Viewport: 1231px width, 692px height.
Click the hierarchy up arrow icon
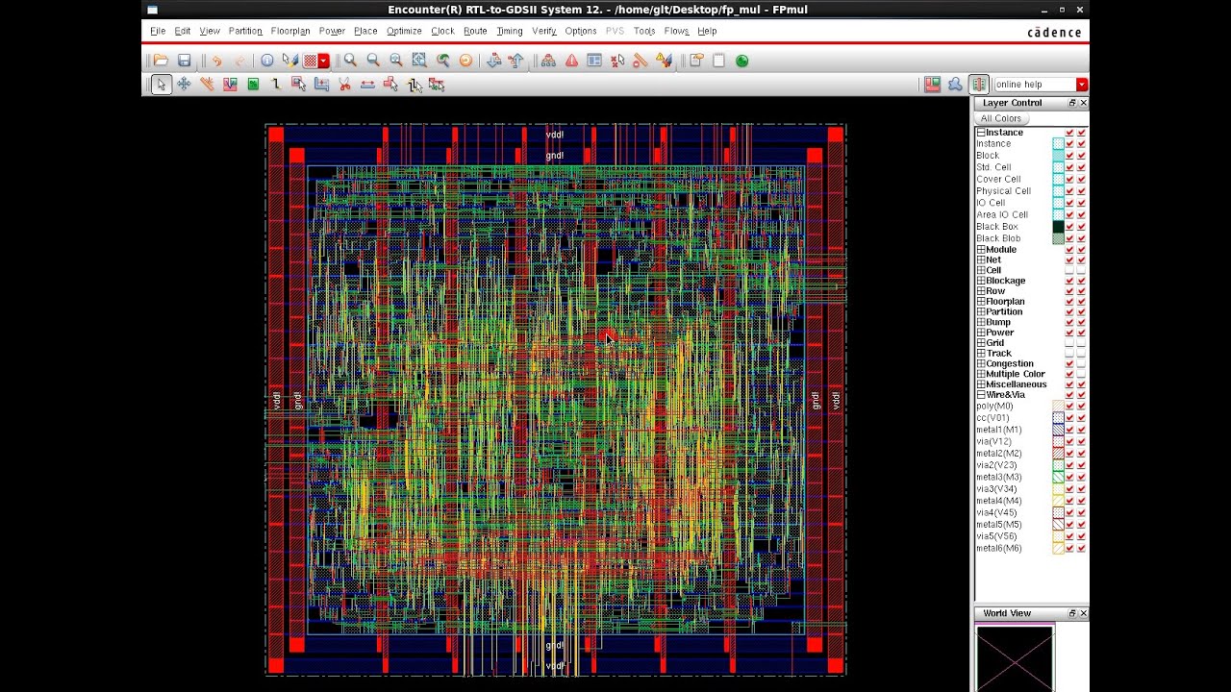[x=516, y=61]
